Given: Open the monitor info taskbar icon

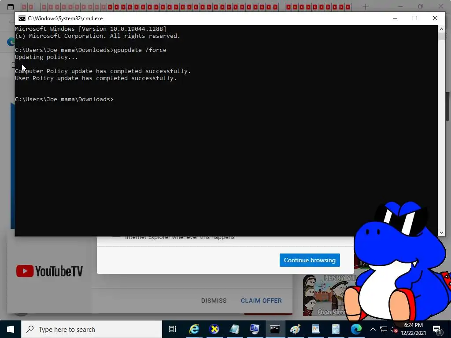Looking at the screenshot, I should pyautogui.click(x=255, y=329).
